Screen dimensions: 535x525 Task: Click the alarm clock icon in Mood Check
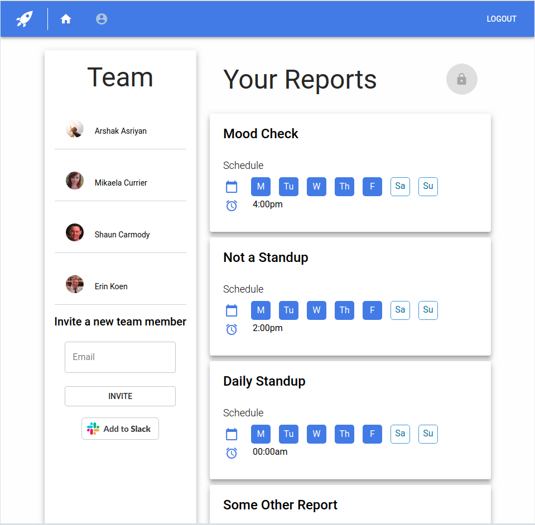click(232, 205)
